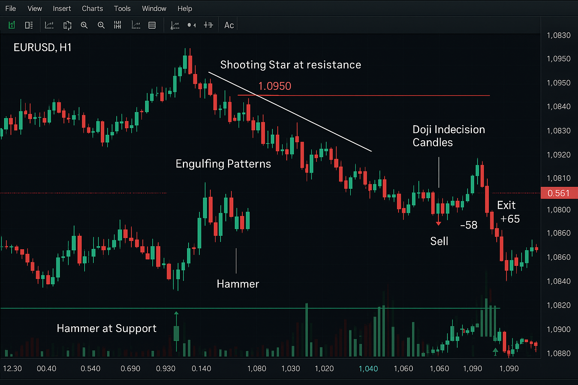Viewport: 578px width, 385px height.
Task: Click the green new chart icon
Action: click(x=12, y=25)
